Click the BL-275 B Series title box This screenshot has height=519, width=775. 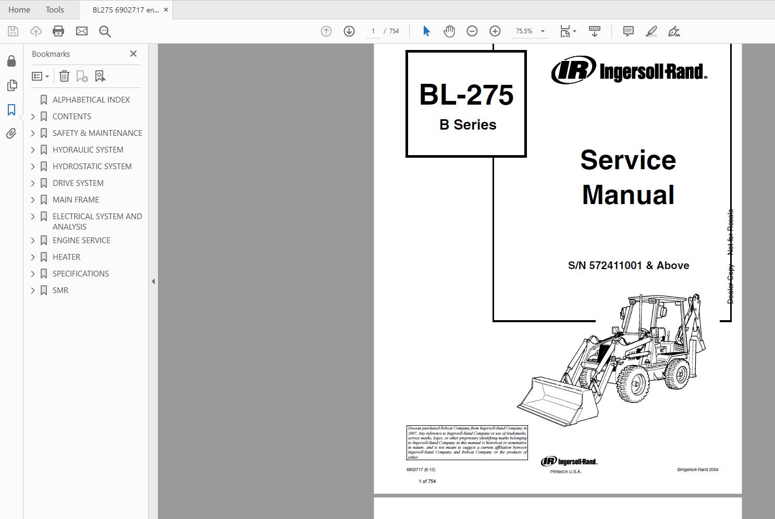(x=466, y=104)
